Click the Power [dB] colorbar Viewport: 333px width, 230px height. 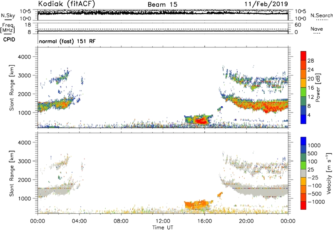point(303,88)
